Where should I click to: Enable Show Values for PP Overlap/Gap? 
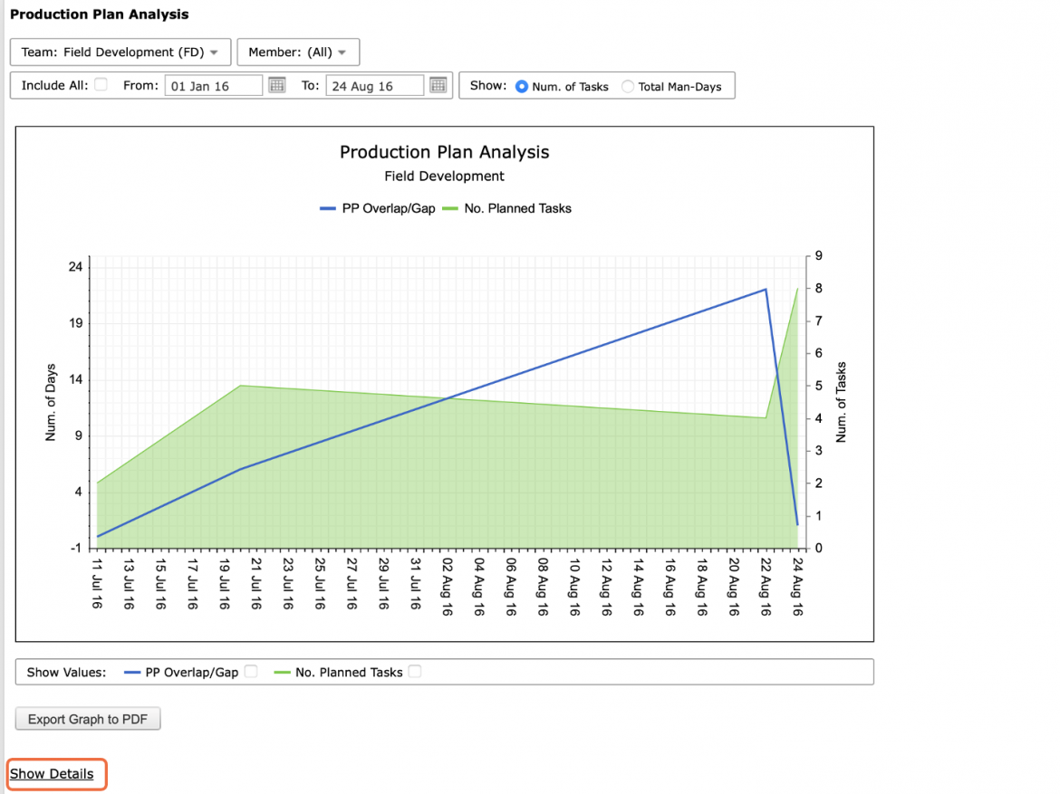click(251, 672)
